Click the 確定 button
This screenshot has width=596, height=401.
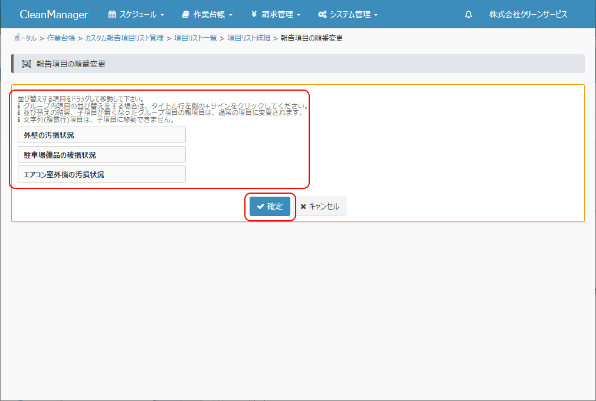point(270,206)
